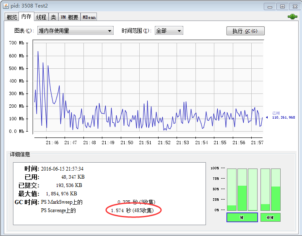302x236 pixels.
Task: Select the 堆 heap memory pool button
Action: [242, 218]
